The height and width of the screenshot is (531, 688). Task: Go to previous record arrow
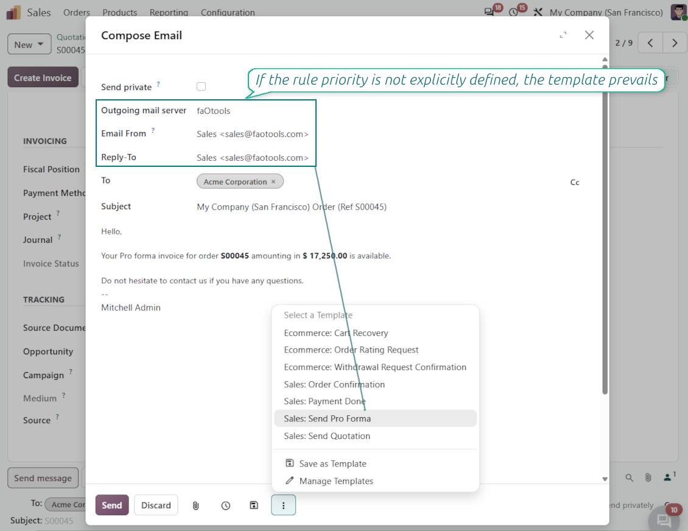click(x=650, y=43)
